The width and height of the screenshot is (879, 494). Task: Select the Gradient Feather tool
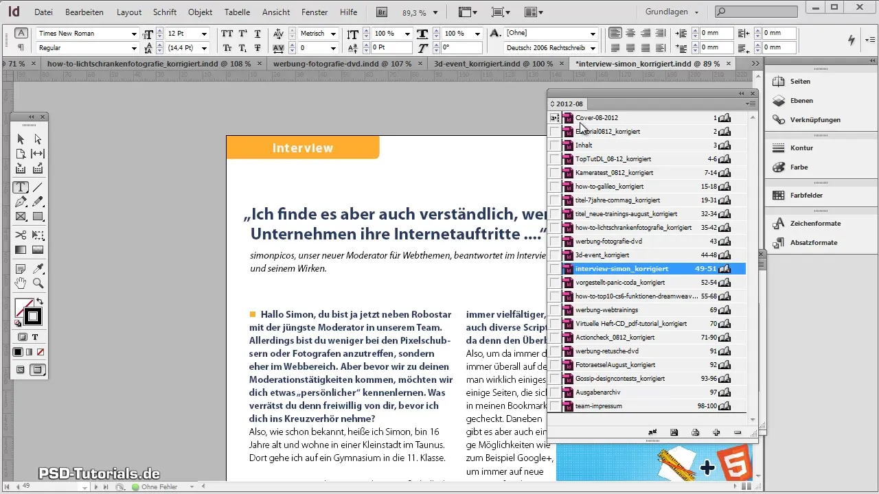click(x=38, y=250)
